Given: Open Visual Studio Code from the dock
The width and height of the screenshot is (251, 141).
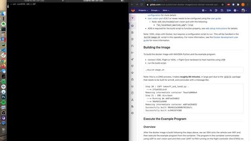Looking at the screenshot, I should (4, 50).
